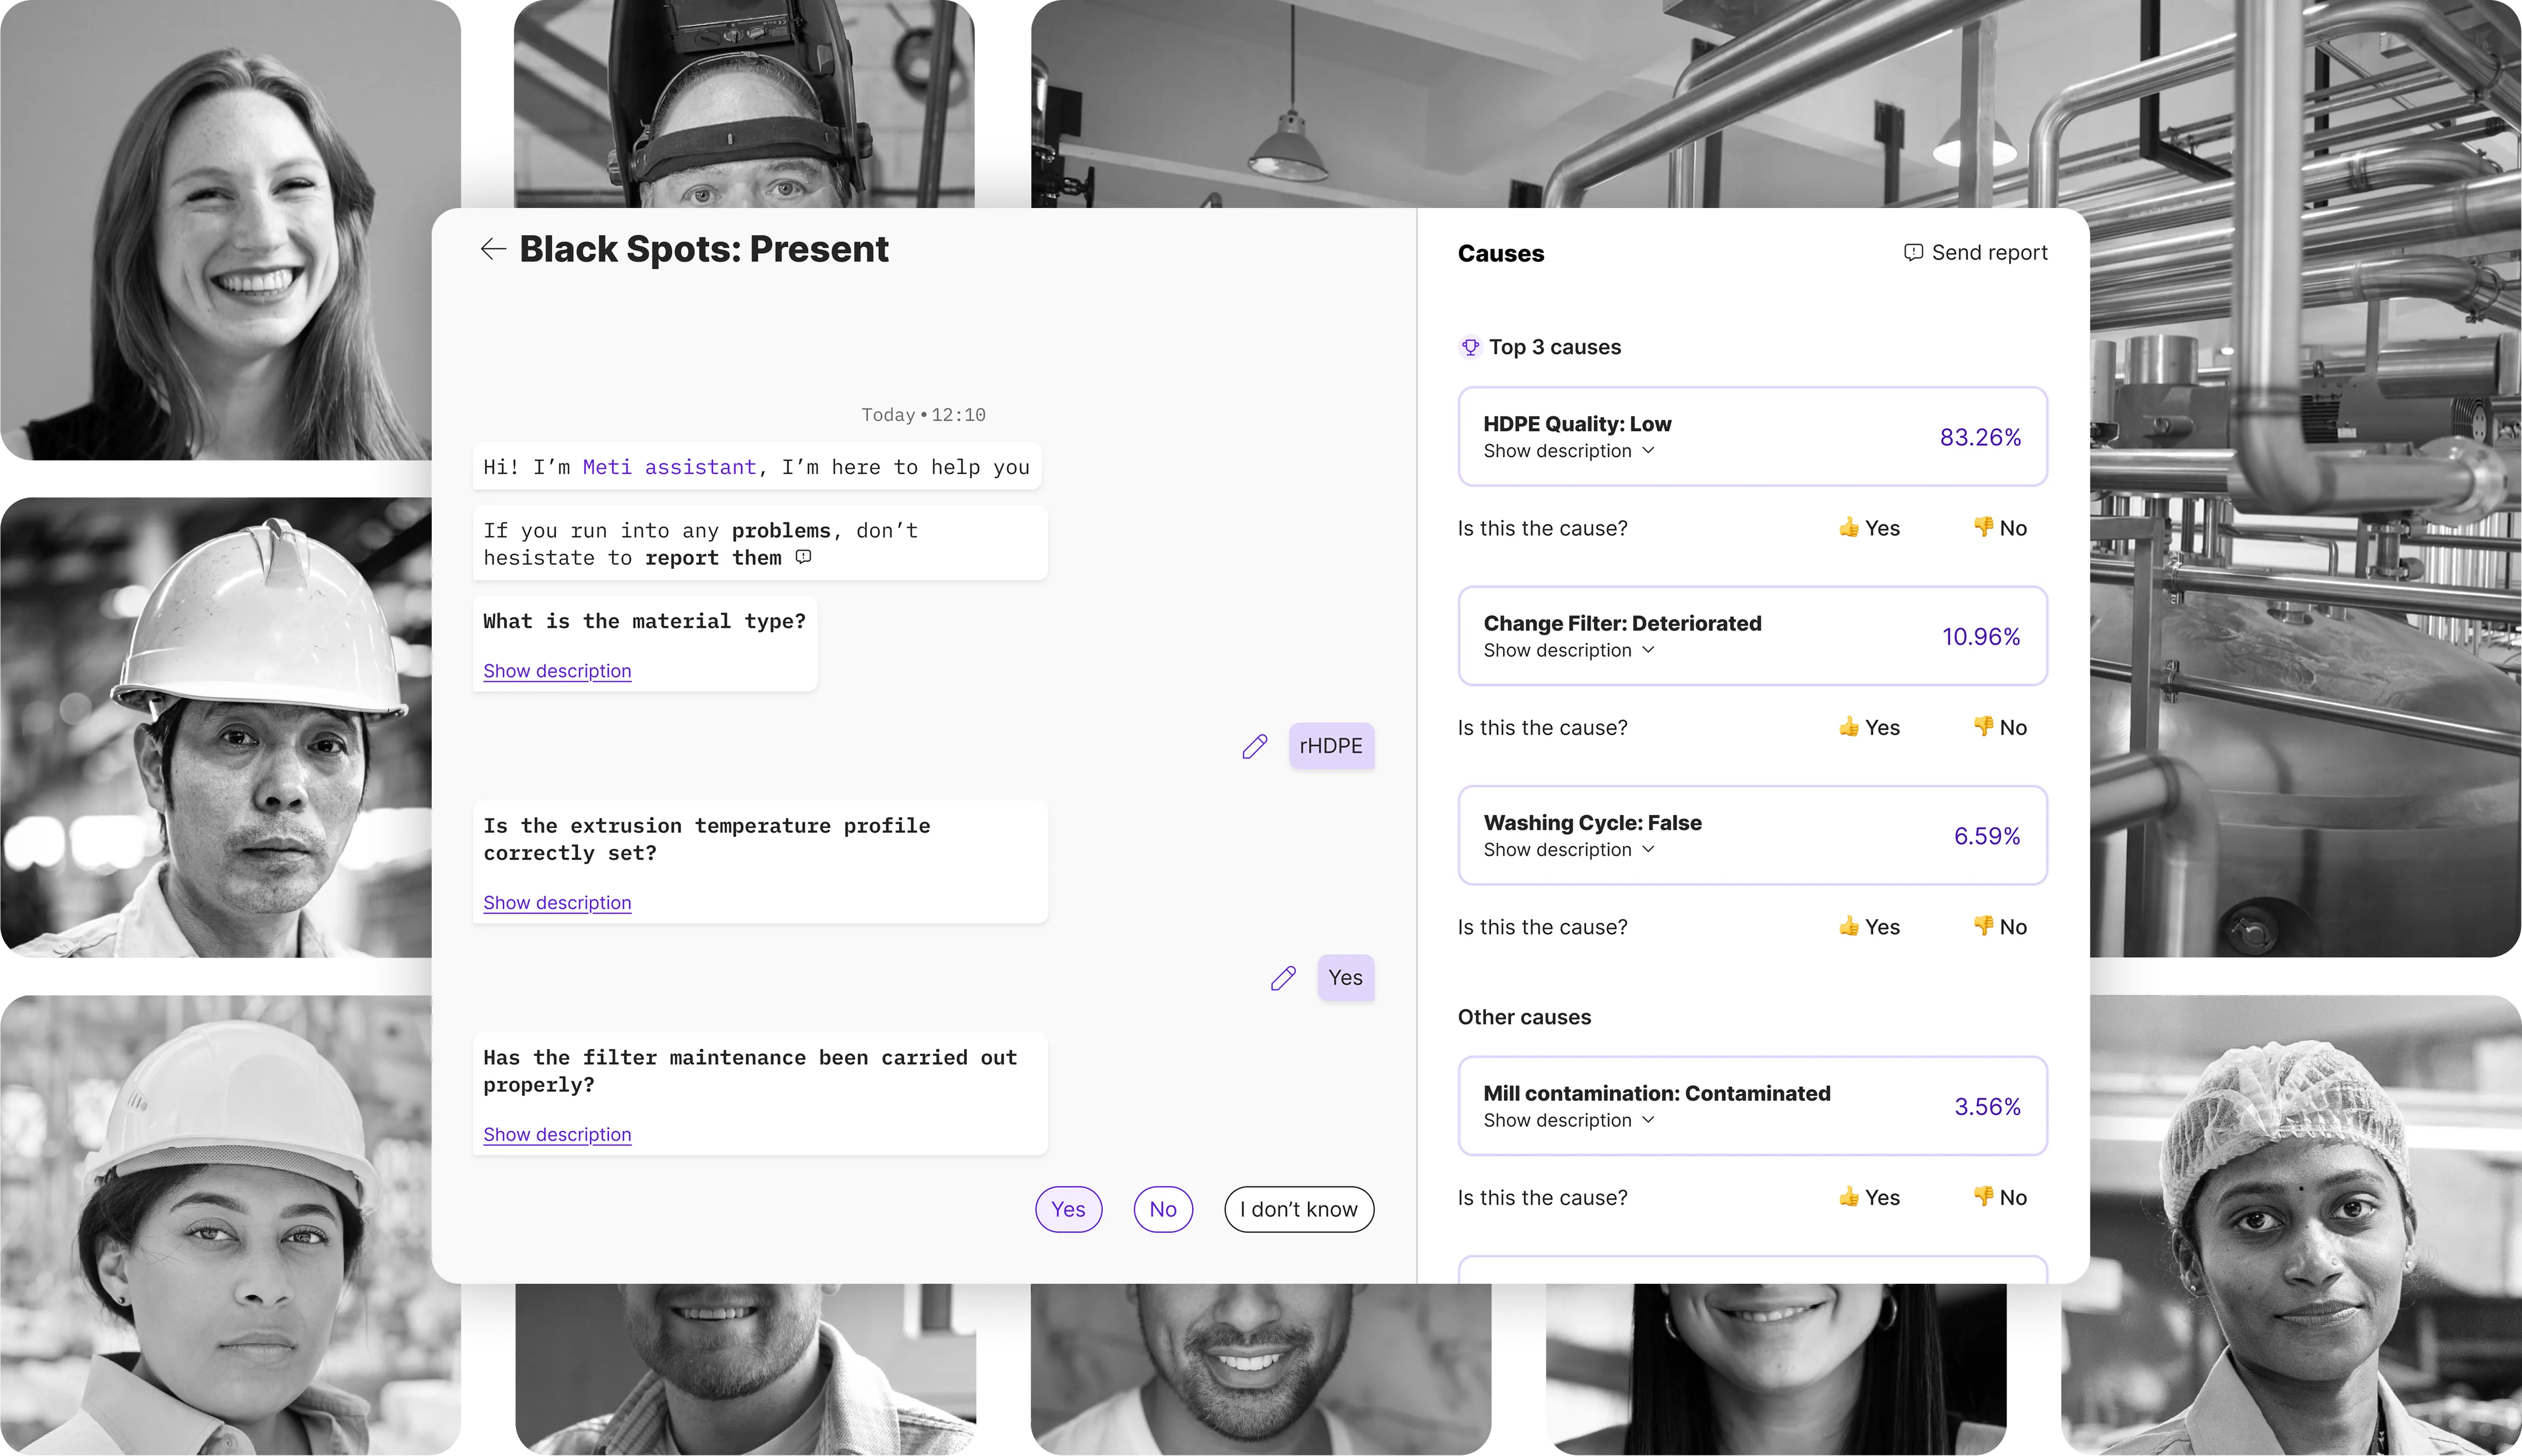Open Show description link for material type
The image size is (2522, 1456).
(x=557, y=671)
